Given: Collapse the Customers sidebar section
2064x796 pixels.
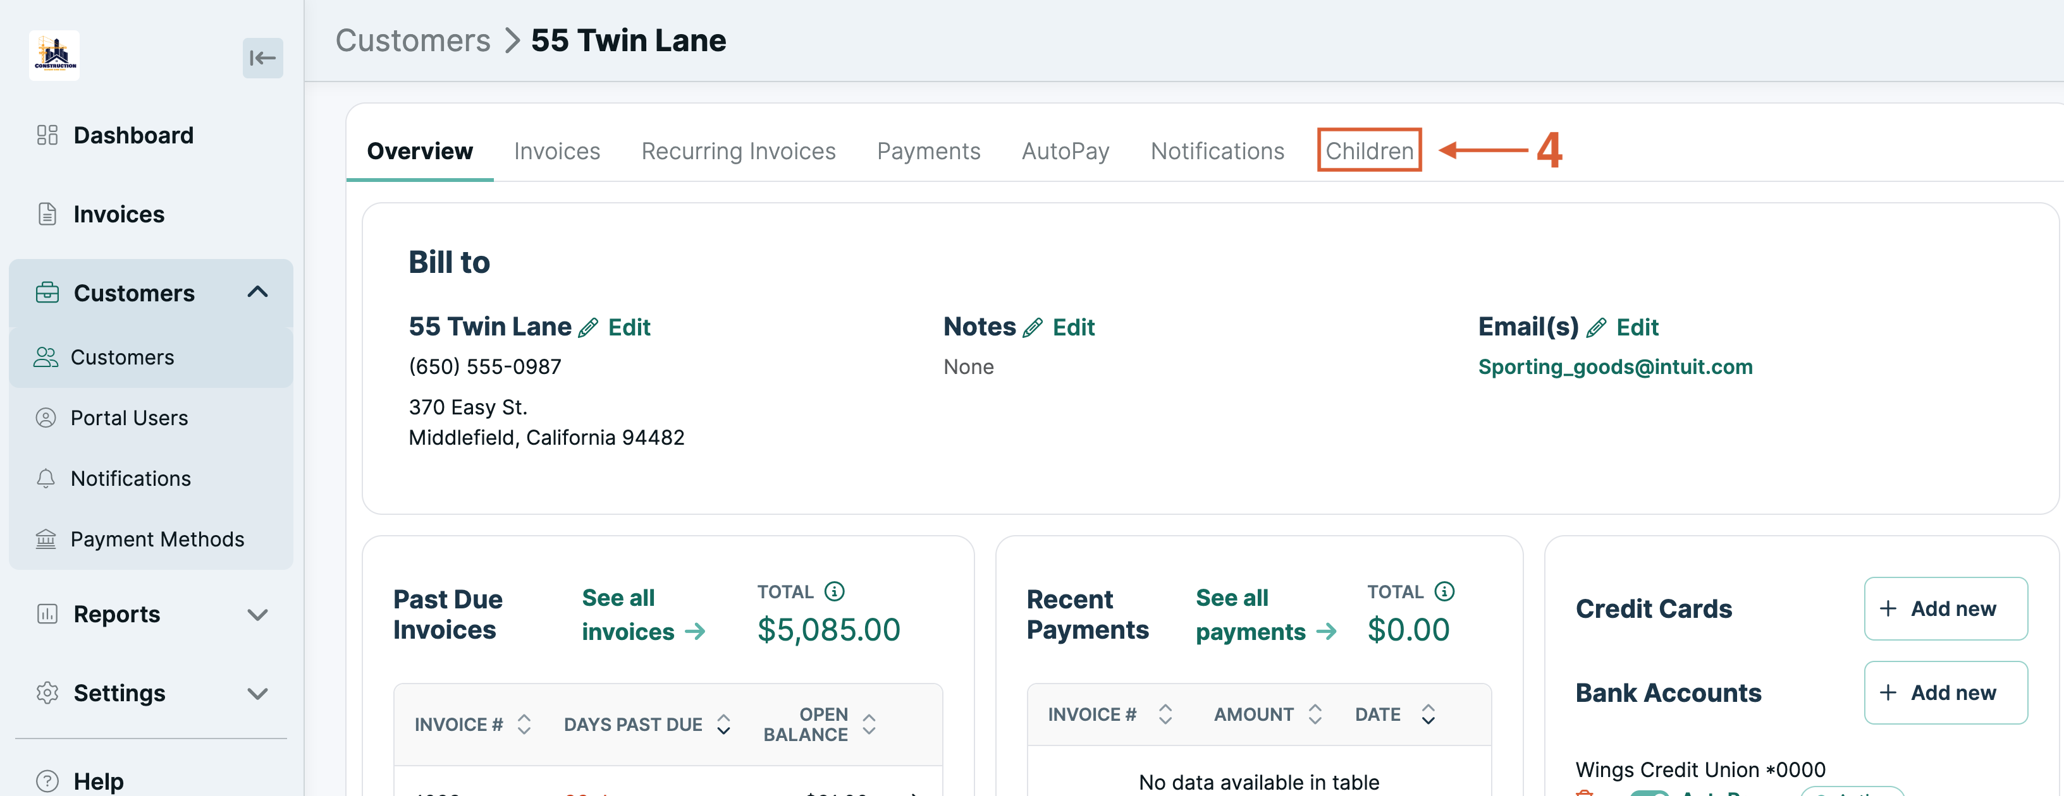Looking at the screenshot, I should [257, 292].
